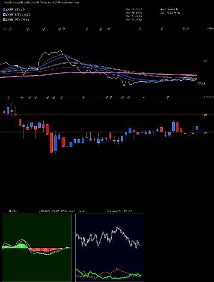Click the MACD (12,26,9) values text

57,211
